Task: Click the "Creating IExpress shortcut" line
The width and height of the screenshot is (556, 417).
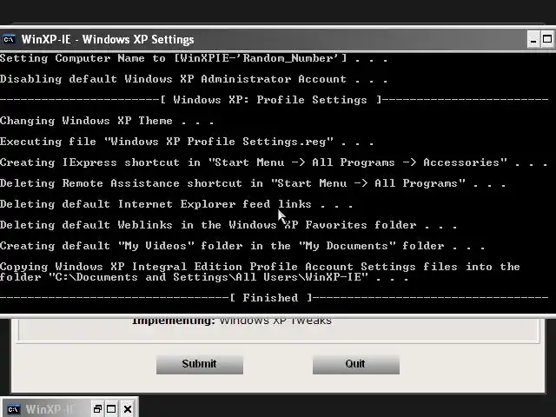Action: [274, 162]
